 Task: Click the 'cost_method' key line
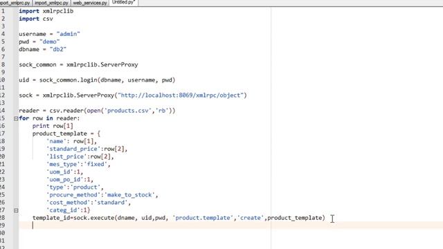pos(89,203)
